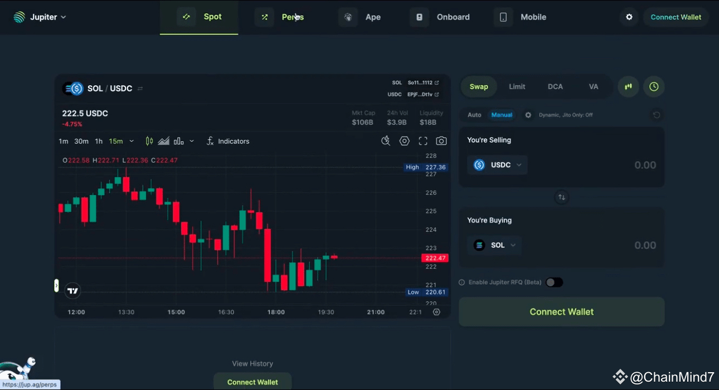Open the swap settings gear icon
The width and height of the screenshot is (719, 390).
[x=528, y=115]
